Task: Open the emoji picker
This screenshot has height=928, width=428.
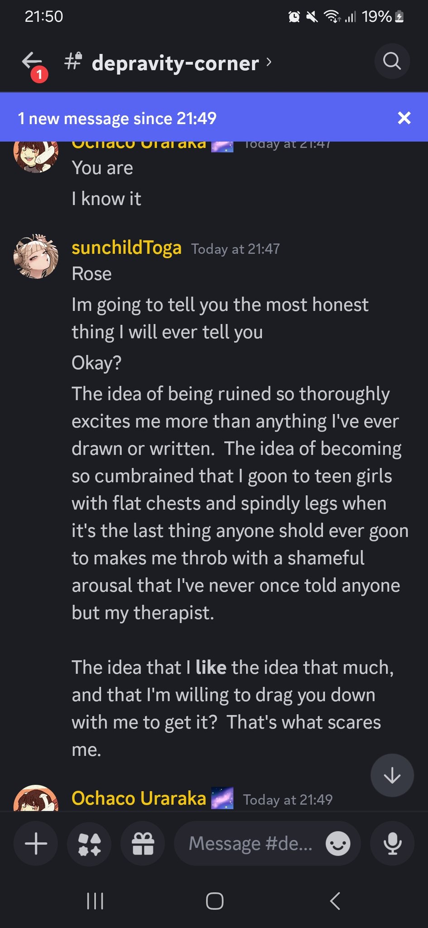Action: click(338, 844)
